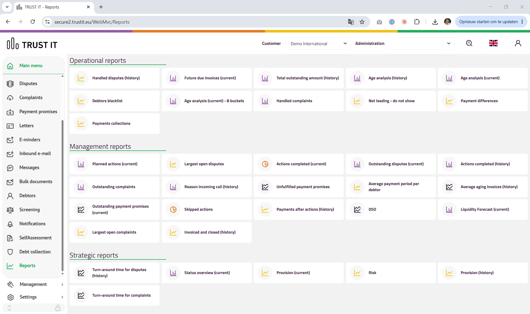Click the Main menu home icon

coord(10,66)
